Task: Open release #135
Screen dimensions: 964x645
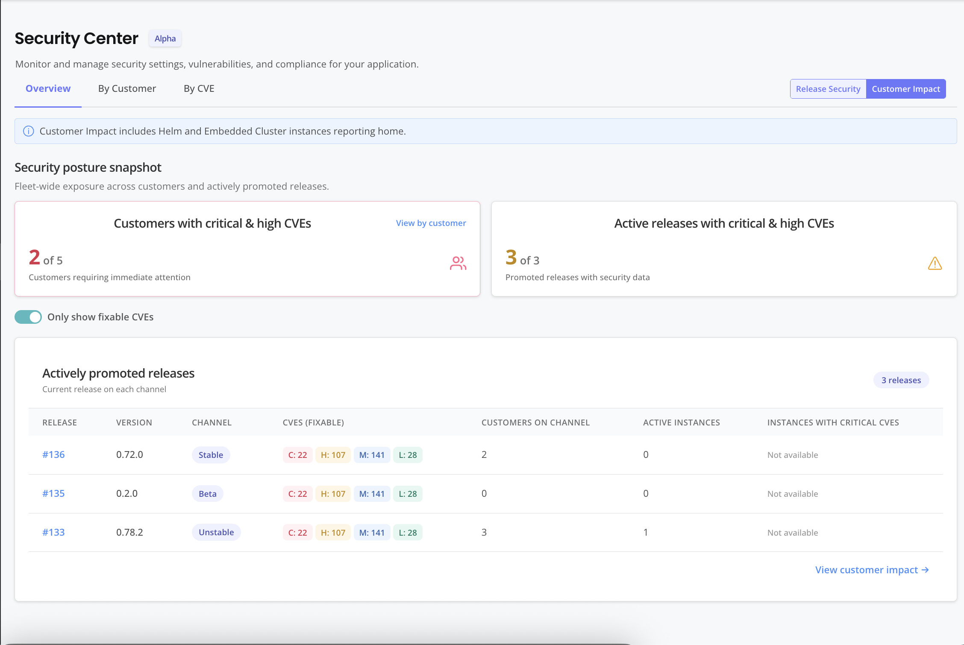Action: (x=53, y=493)
